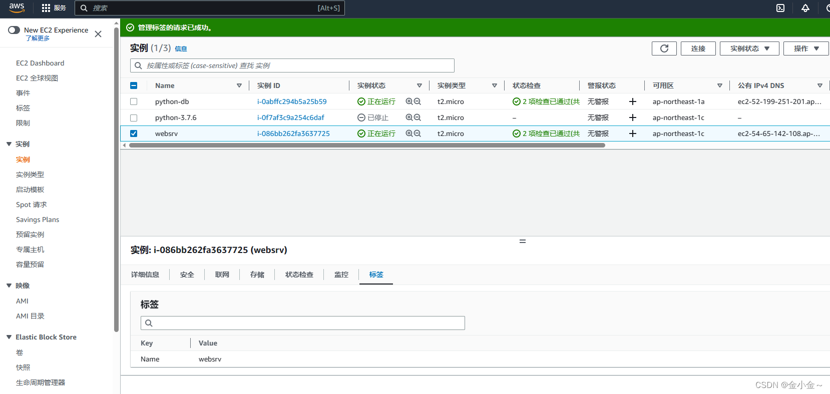Click search icon in tags filter
The image size is (830, 394).
[149, 323]
